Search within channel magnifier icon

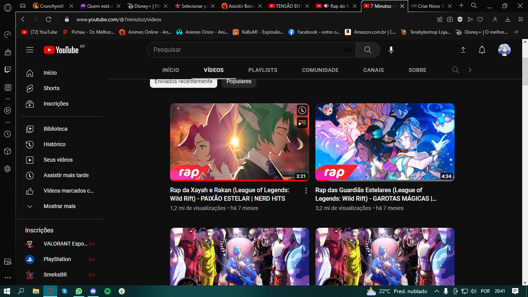tap(456, 70)
